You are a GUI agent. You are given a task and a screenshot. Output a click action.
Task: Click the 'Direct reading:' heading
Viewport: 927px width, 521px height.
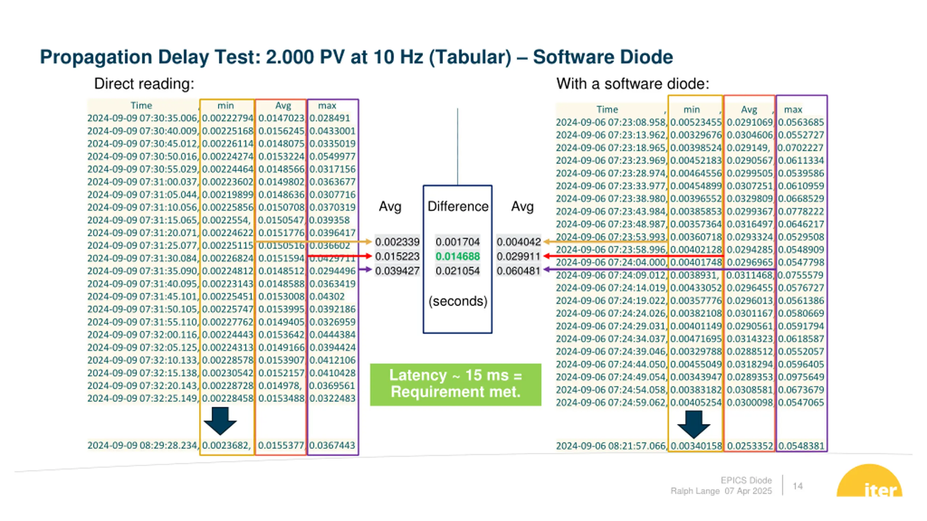(144, 84)
